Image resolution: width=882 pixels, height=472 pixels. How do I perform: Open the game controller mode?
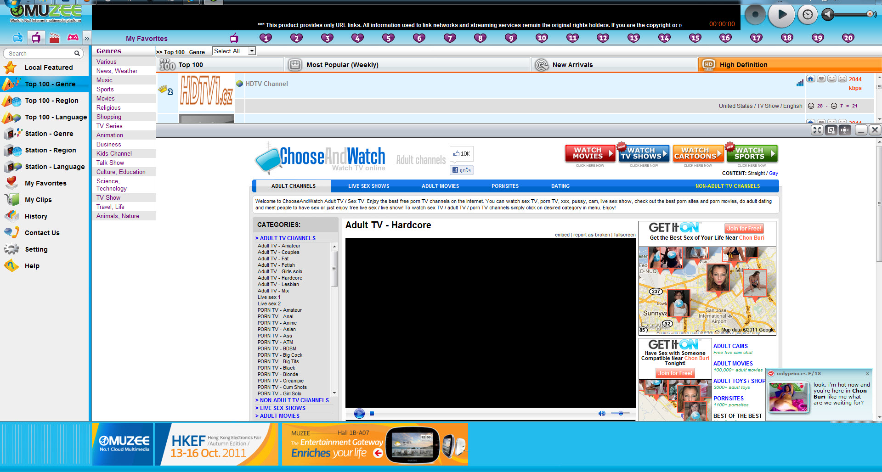(73, 38)
